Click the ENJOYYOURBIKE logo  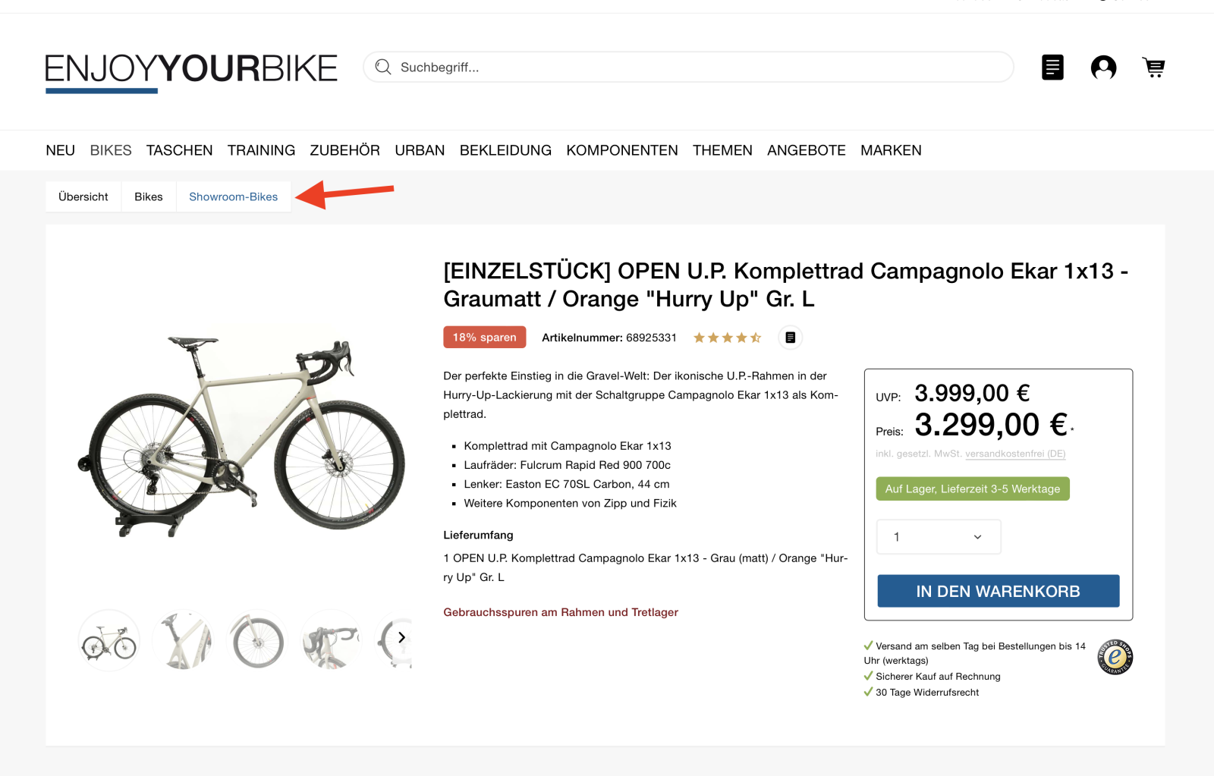[x=191, y=71]
